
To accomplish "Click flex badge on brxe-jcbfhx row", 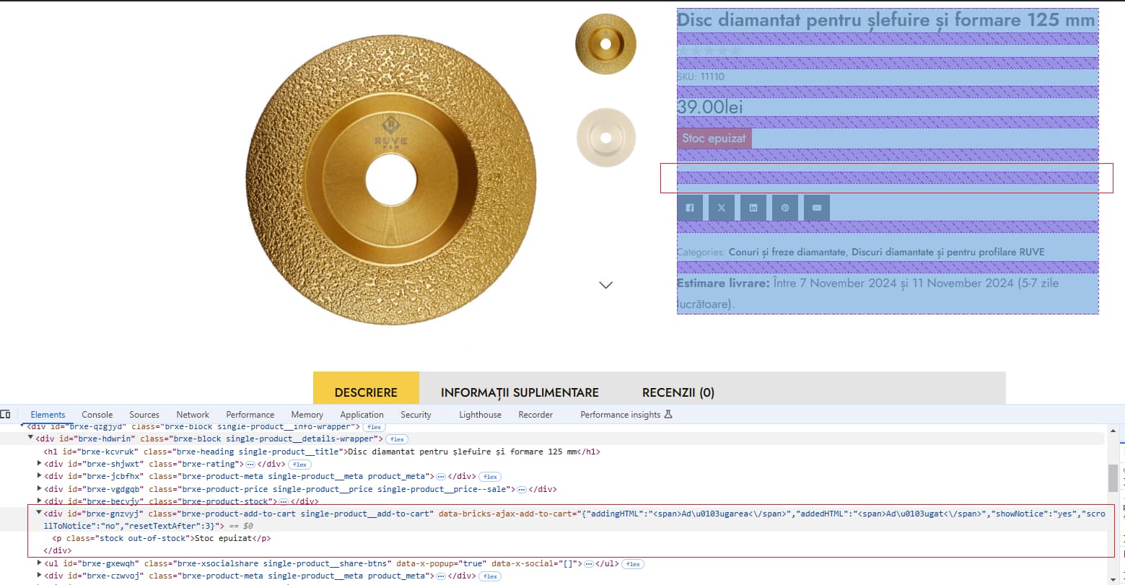I will pos(490,476).
